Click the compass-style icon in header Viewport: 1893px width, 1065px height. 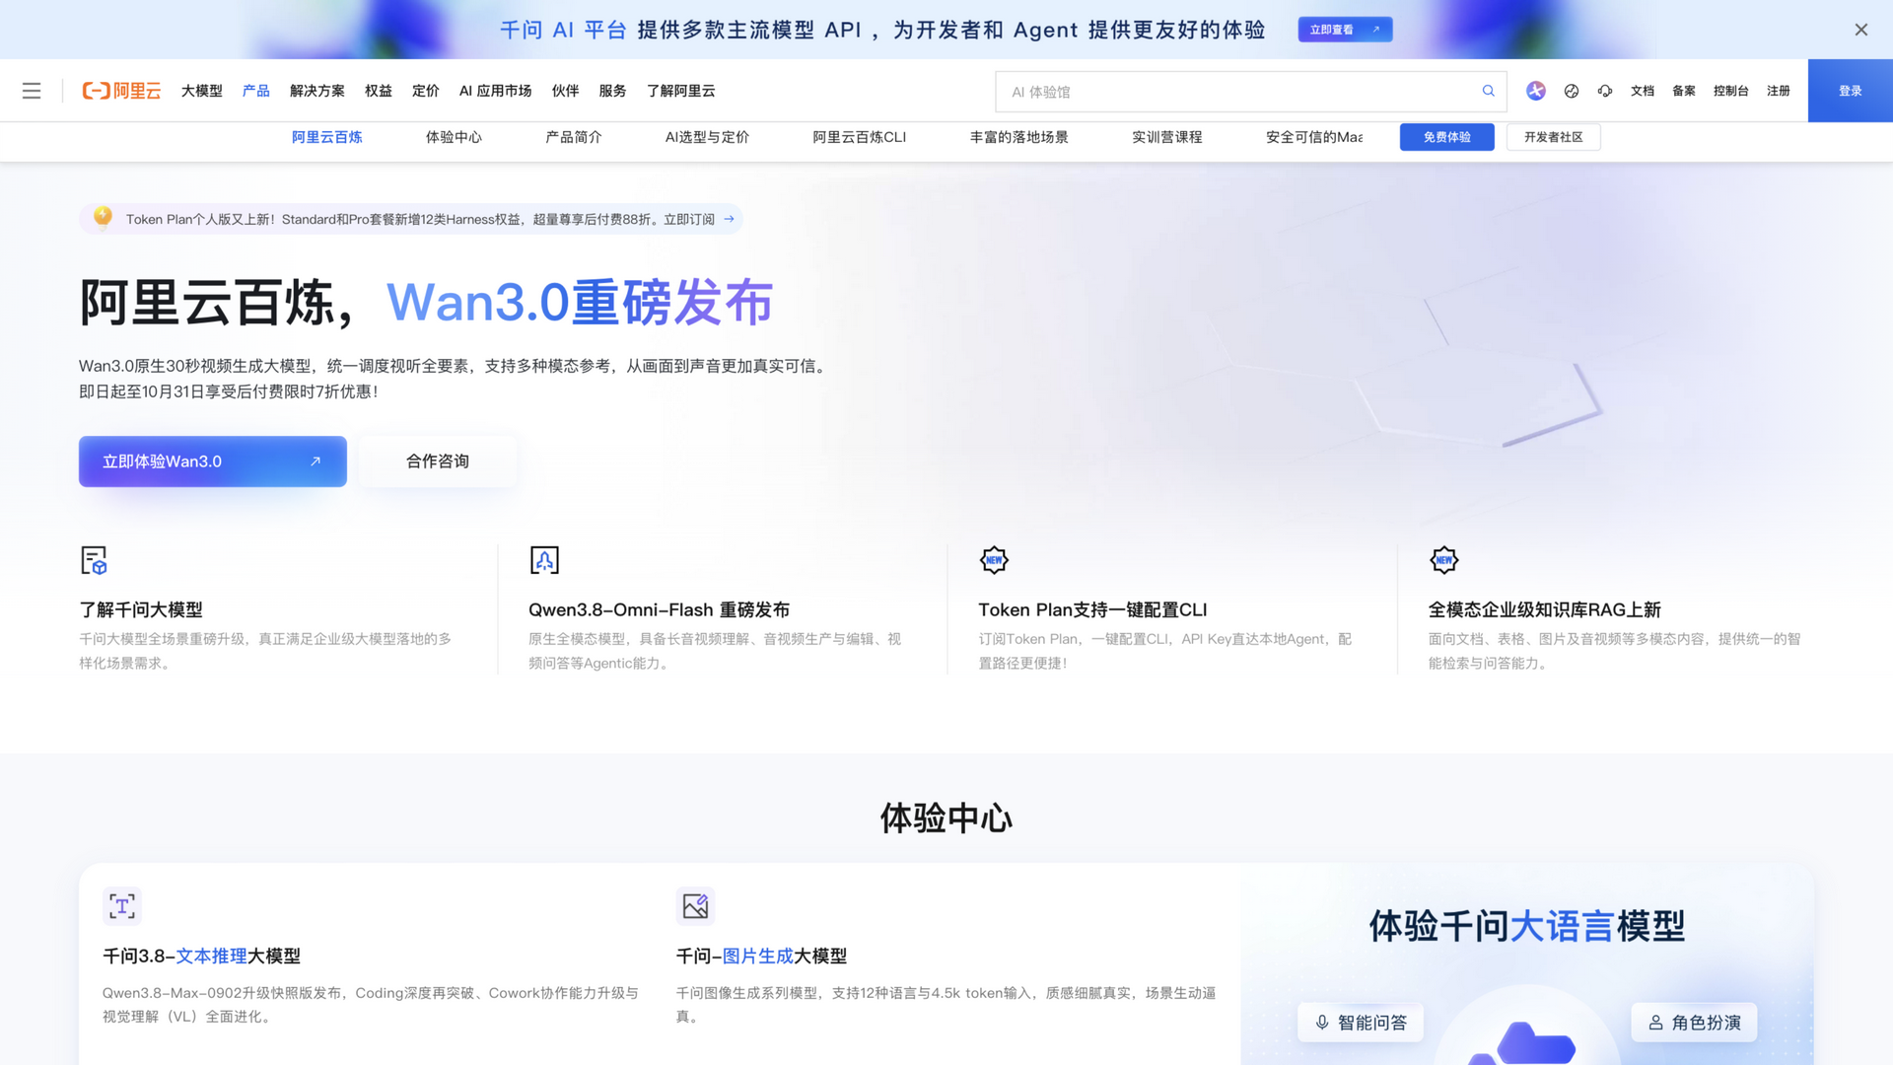pos(1572,91)
